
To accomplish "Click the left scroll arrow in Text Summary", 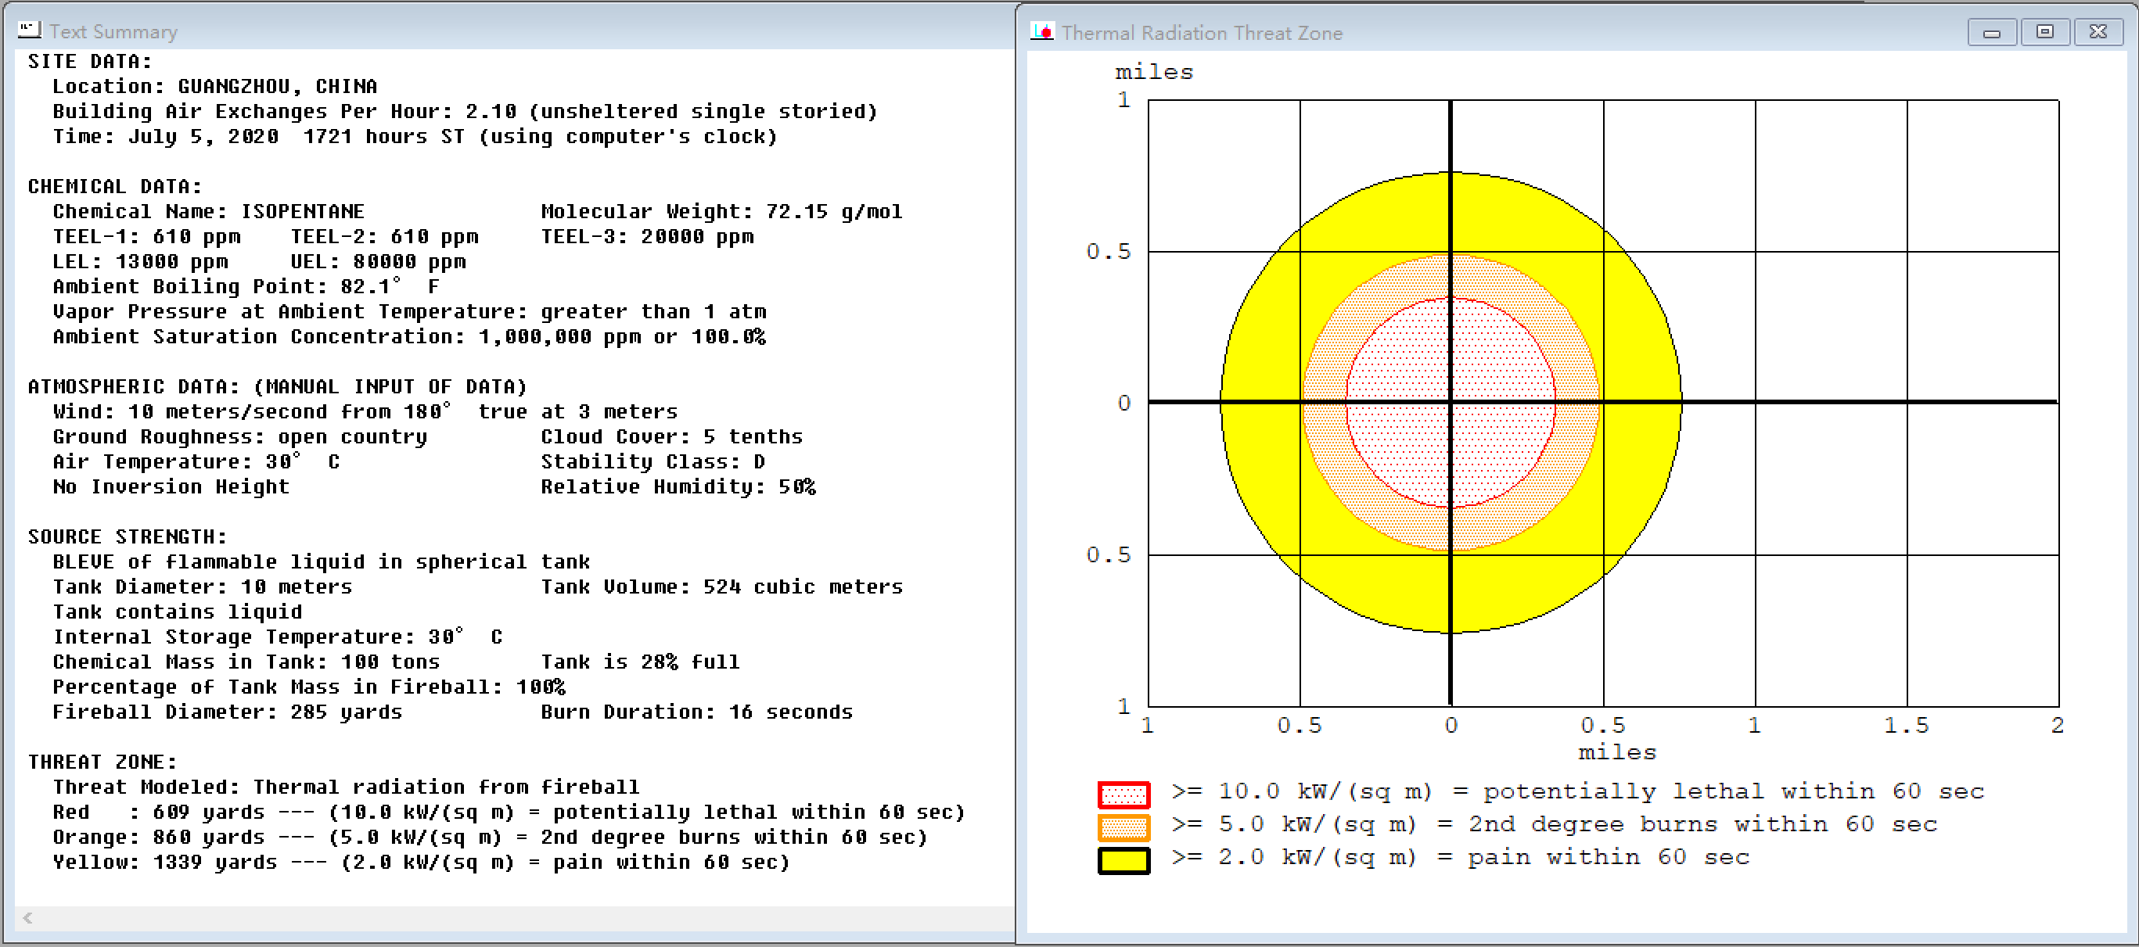I will coord(28,917).
